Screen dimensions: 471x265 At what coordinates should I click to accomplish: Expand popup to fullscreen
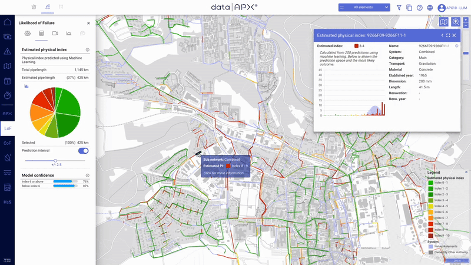tap(447, 35)
